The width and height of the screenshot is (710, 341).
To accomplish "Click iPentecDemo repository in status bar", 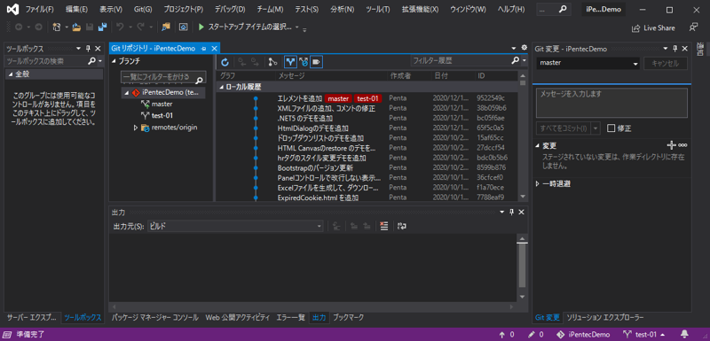I will click(x=583, y=335).
